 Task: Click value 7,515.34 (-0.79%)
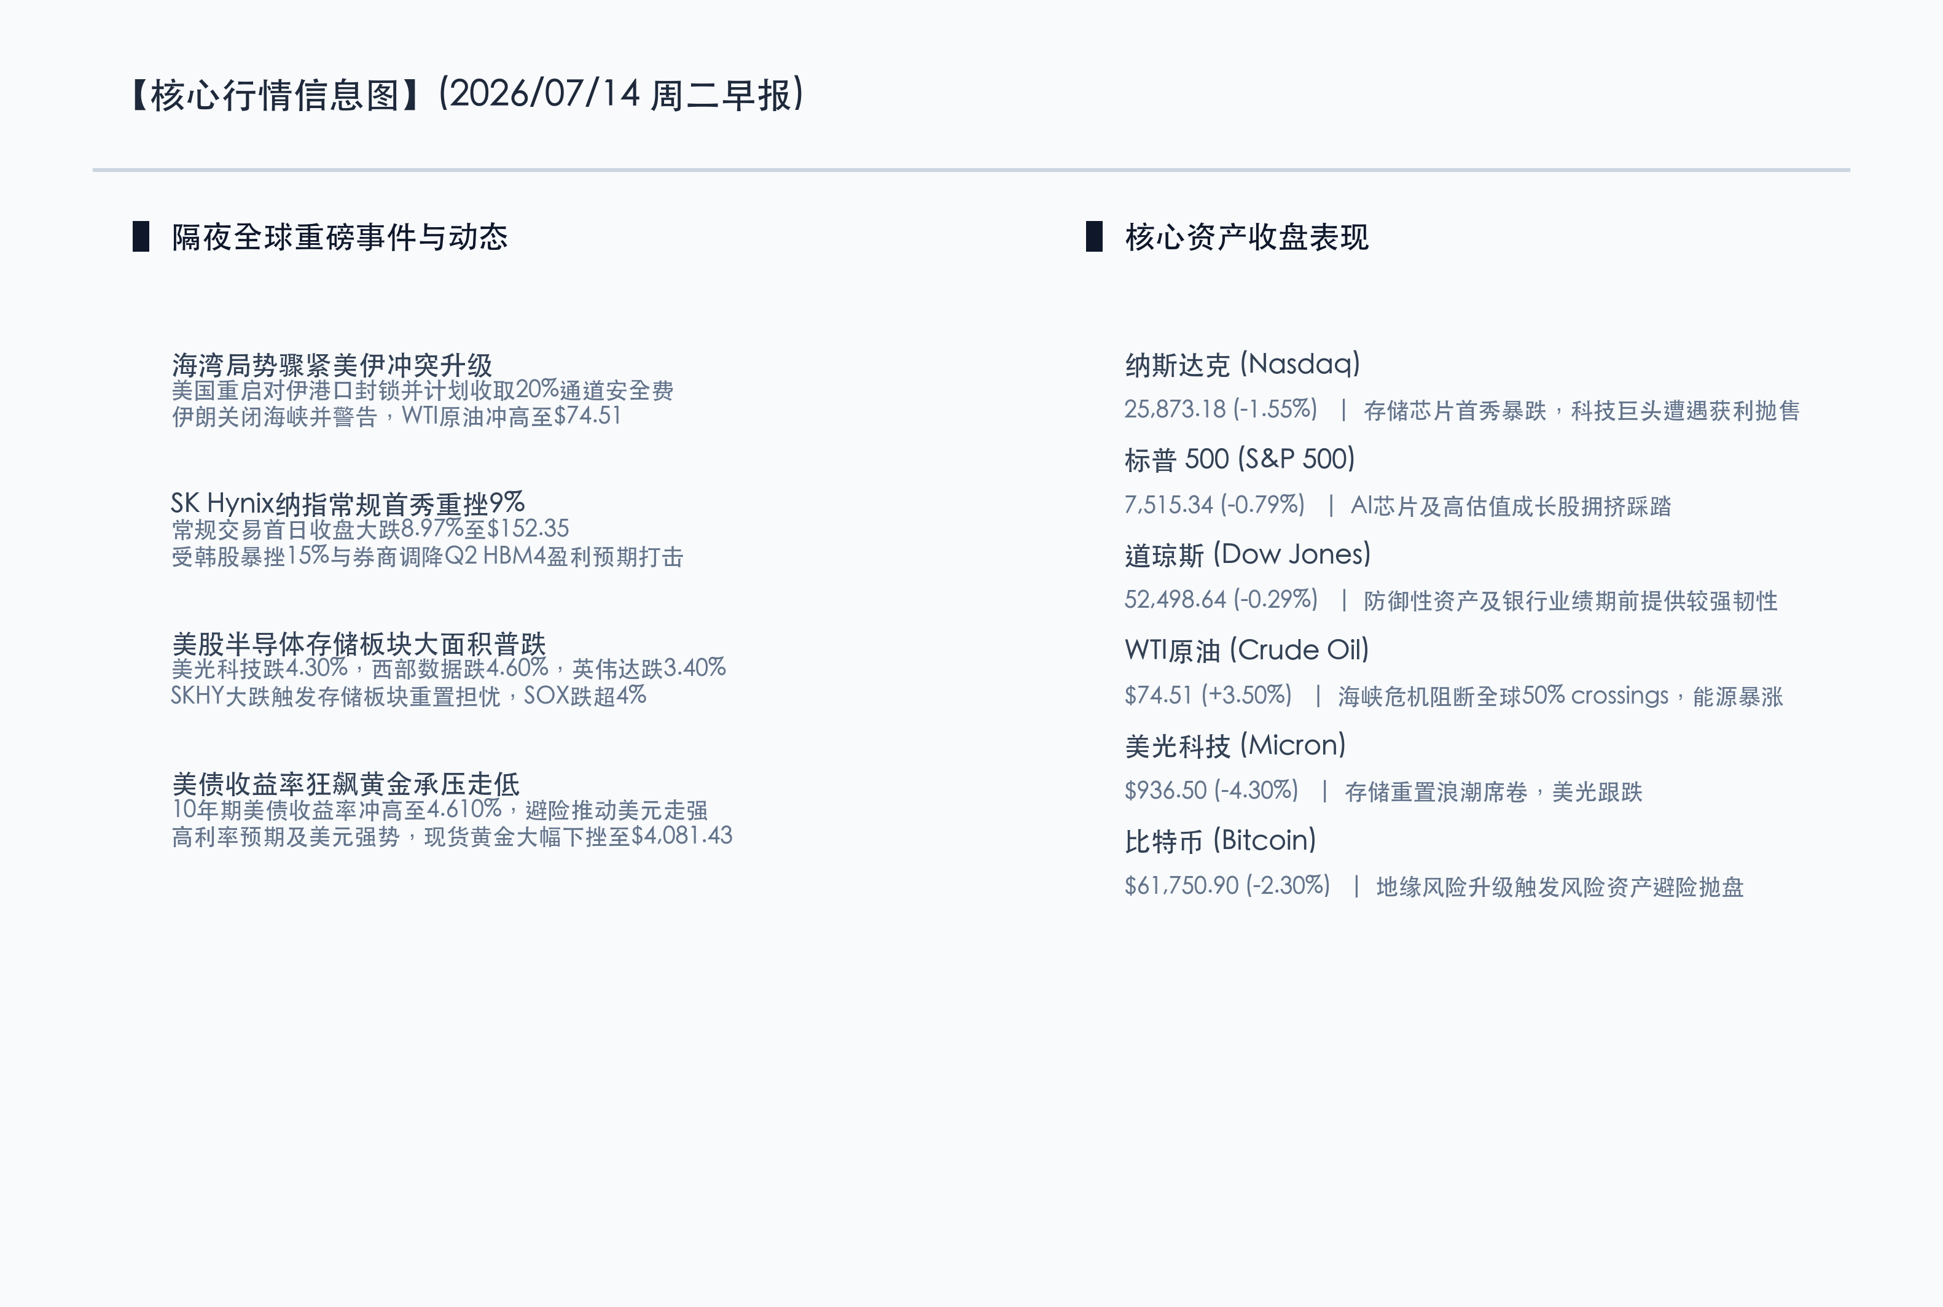[1214, 505]
